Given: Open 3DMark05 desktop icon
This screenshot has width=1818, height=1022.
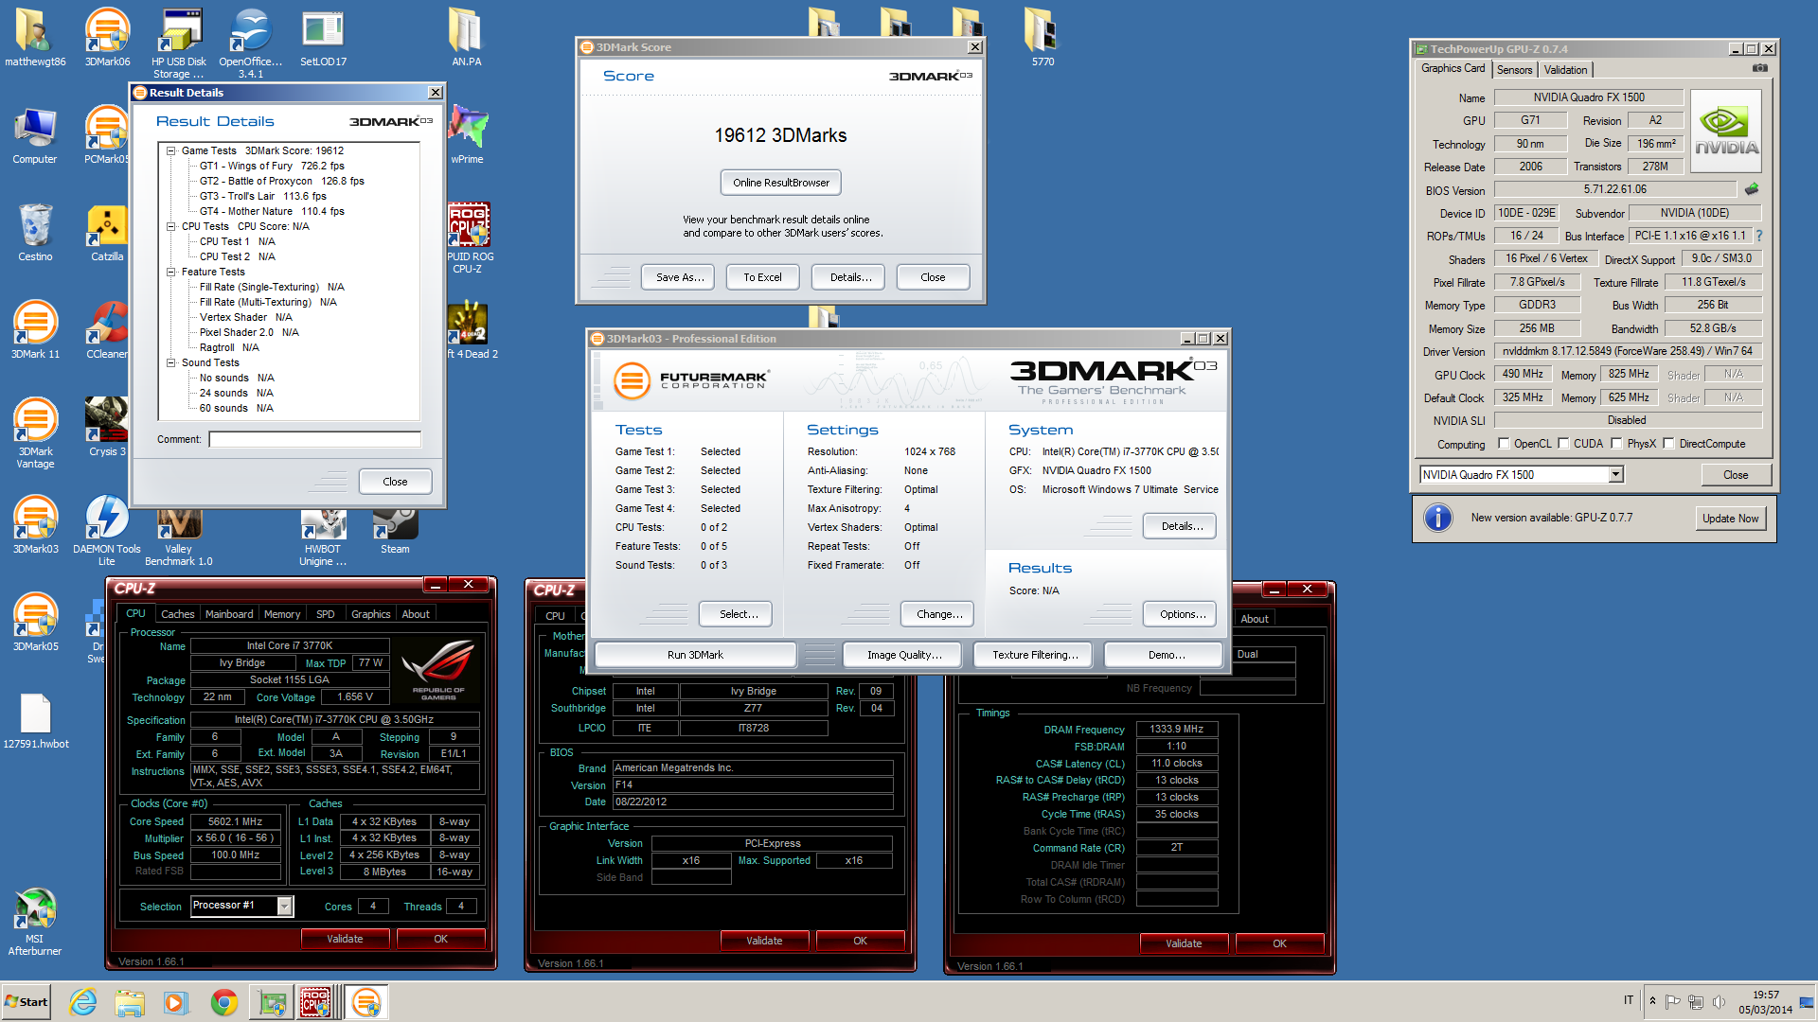Looking at the screenshot, I should [x=35, y=623].
